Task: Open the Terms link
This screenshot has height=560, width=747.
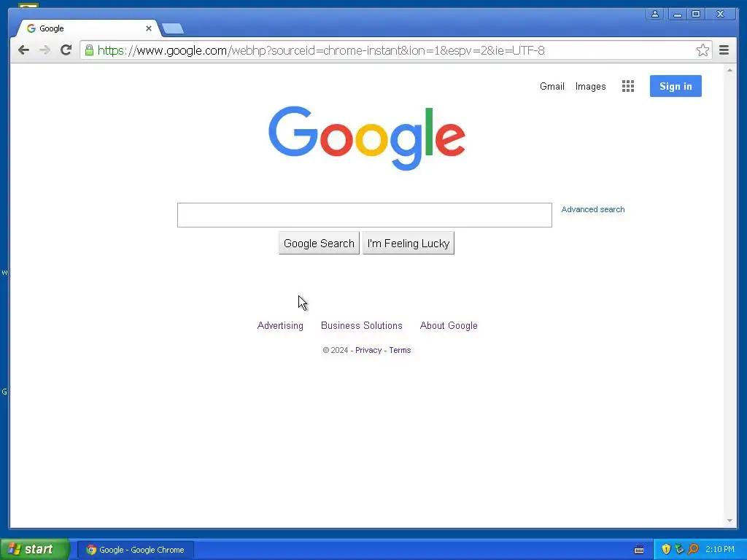Action: pos(400,350)
